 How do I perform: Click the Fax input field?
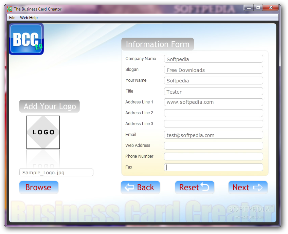(213, 168)
